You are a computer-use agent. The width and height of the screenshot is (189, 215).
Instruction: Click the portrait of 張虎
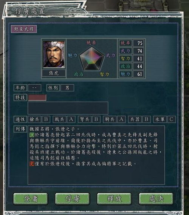click(54, 54)
